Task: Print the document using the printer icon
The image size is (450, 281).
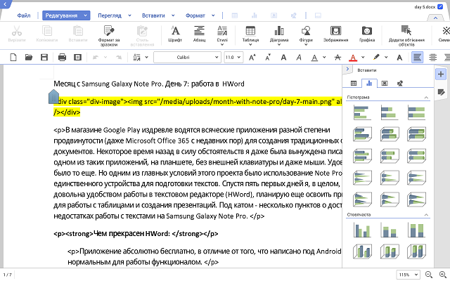Action: (62, 58)
